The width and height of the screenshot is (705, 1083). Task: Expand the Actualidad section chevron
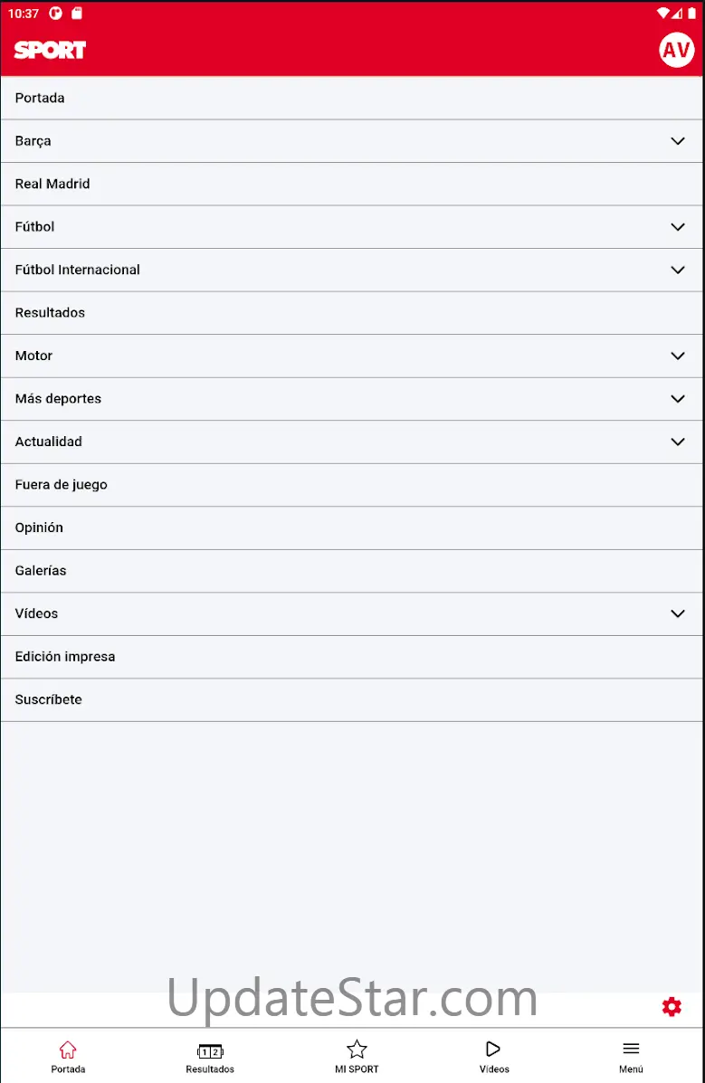pos(678,442)
